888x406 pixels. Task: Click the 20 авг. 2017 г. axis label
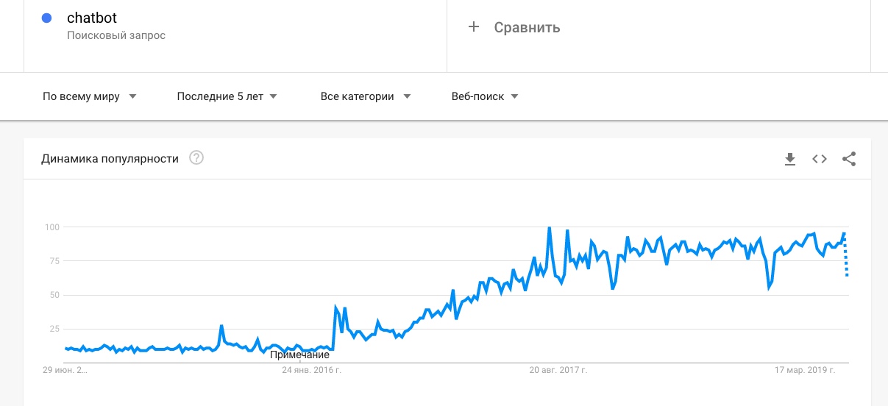[558, 371]
